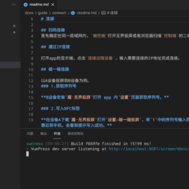Click the info icon on the readme.md tab
This screenshot has height=189, width=189.
(26, 5)
